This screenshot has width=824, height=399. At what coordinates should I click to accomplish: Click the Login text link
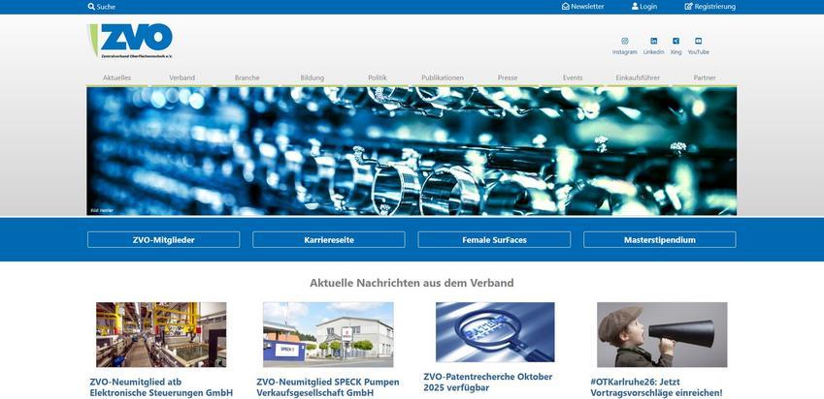[x=648, y=6]
